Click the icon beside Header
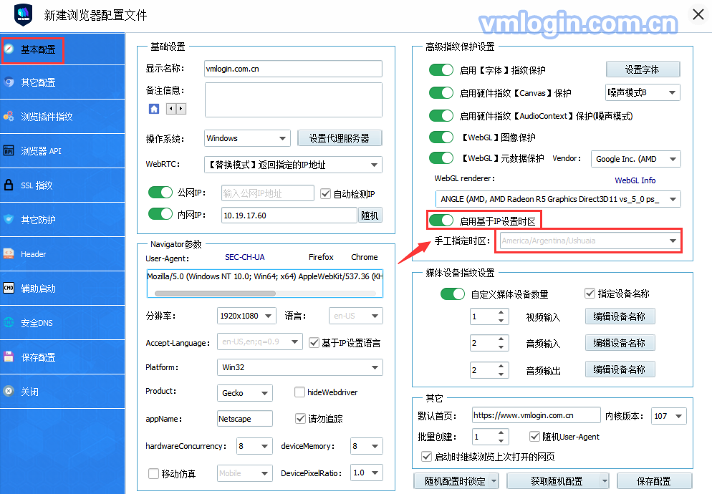Image resolution: width=712 pixels, height=494 pixels. 9,253
